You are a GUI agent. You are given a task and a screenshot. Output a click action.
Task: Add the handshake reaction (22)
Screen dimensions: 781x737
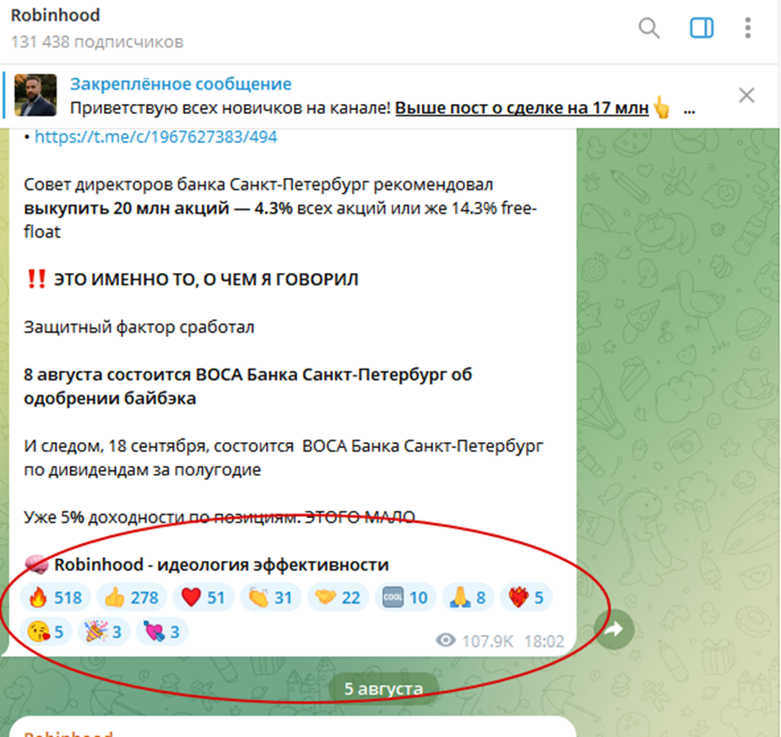pos(339,598)
